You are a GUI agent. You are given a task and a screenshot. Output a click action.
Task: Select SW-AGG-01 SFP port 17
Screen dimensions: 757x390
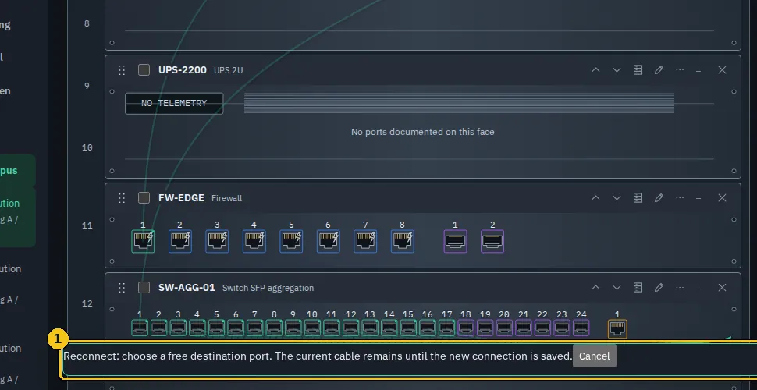pos(446,328)
